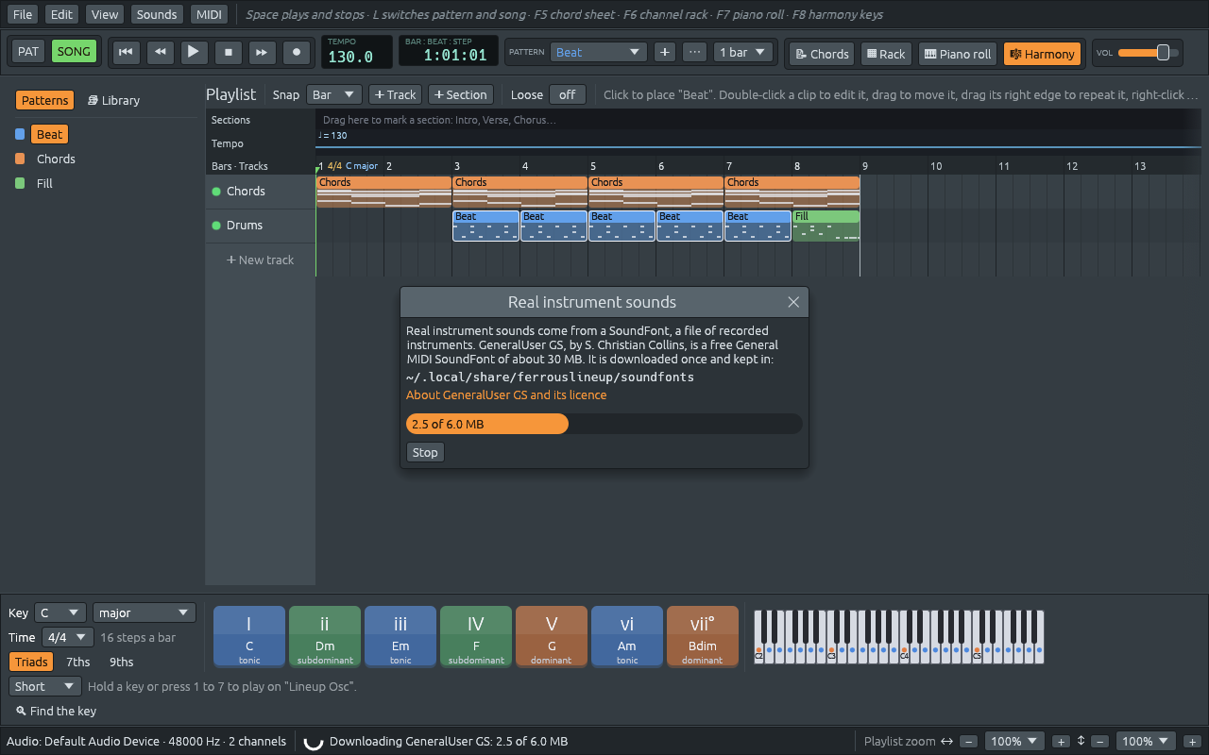Add a new track with the Track button
Screen dimensions: 1209x755
tap(395, 94)
